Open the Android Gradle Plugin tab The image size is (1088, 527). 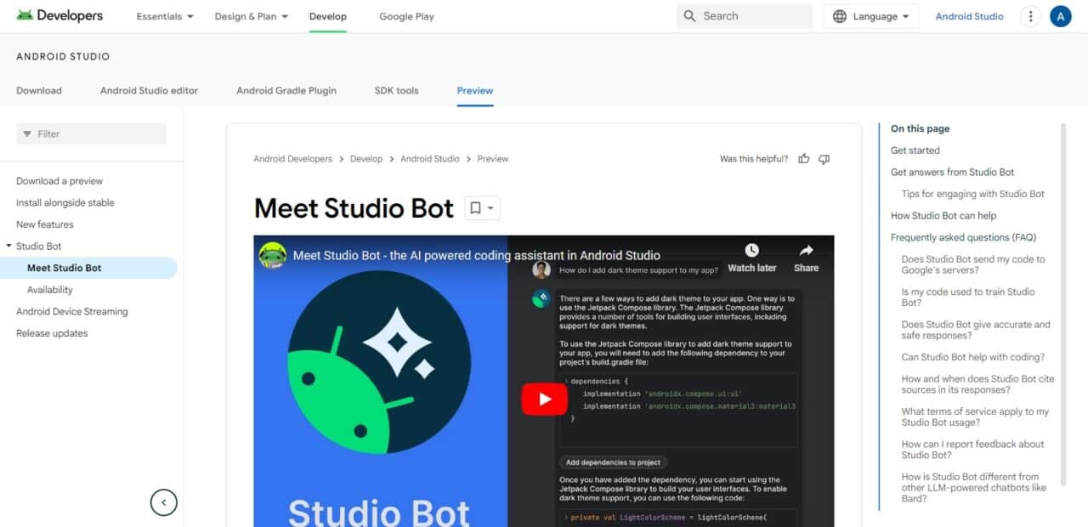286,91
